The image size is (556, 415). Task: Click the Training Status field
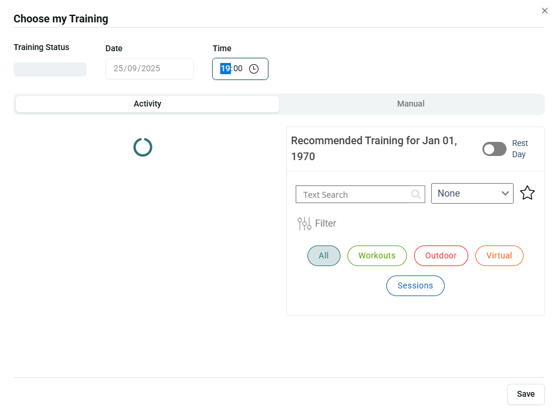[x=50, y=69]
